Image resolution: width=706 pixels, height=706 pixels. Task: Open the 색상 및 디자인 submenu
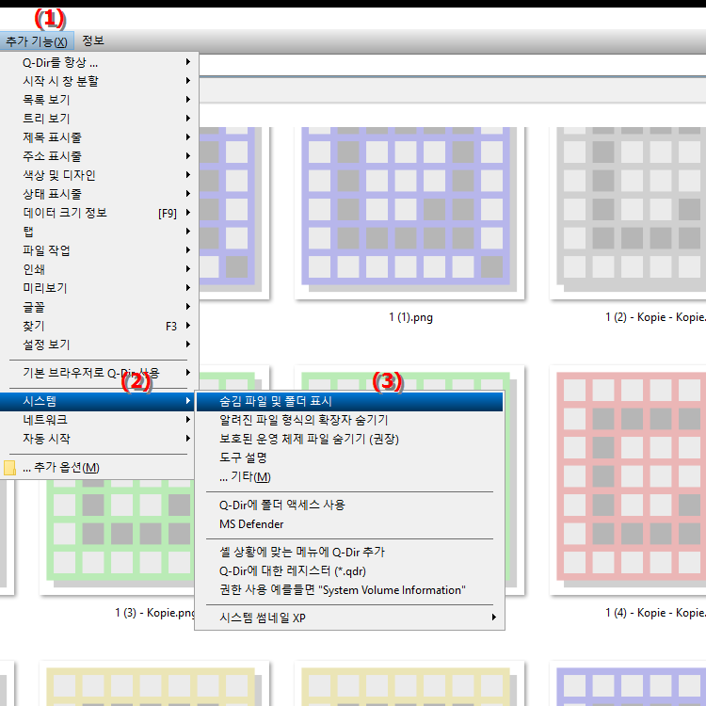98,175
